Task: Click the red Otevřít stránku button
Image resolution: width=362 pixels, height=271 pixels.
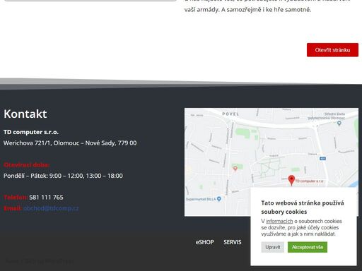Action: point(332,50)
